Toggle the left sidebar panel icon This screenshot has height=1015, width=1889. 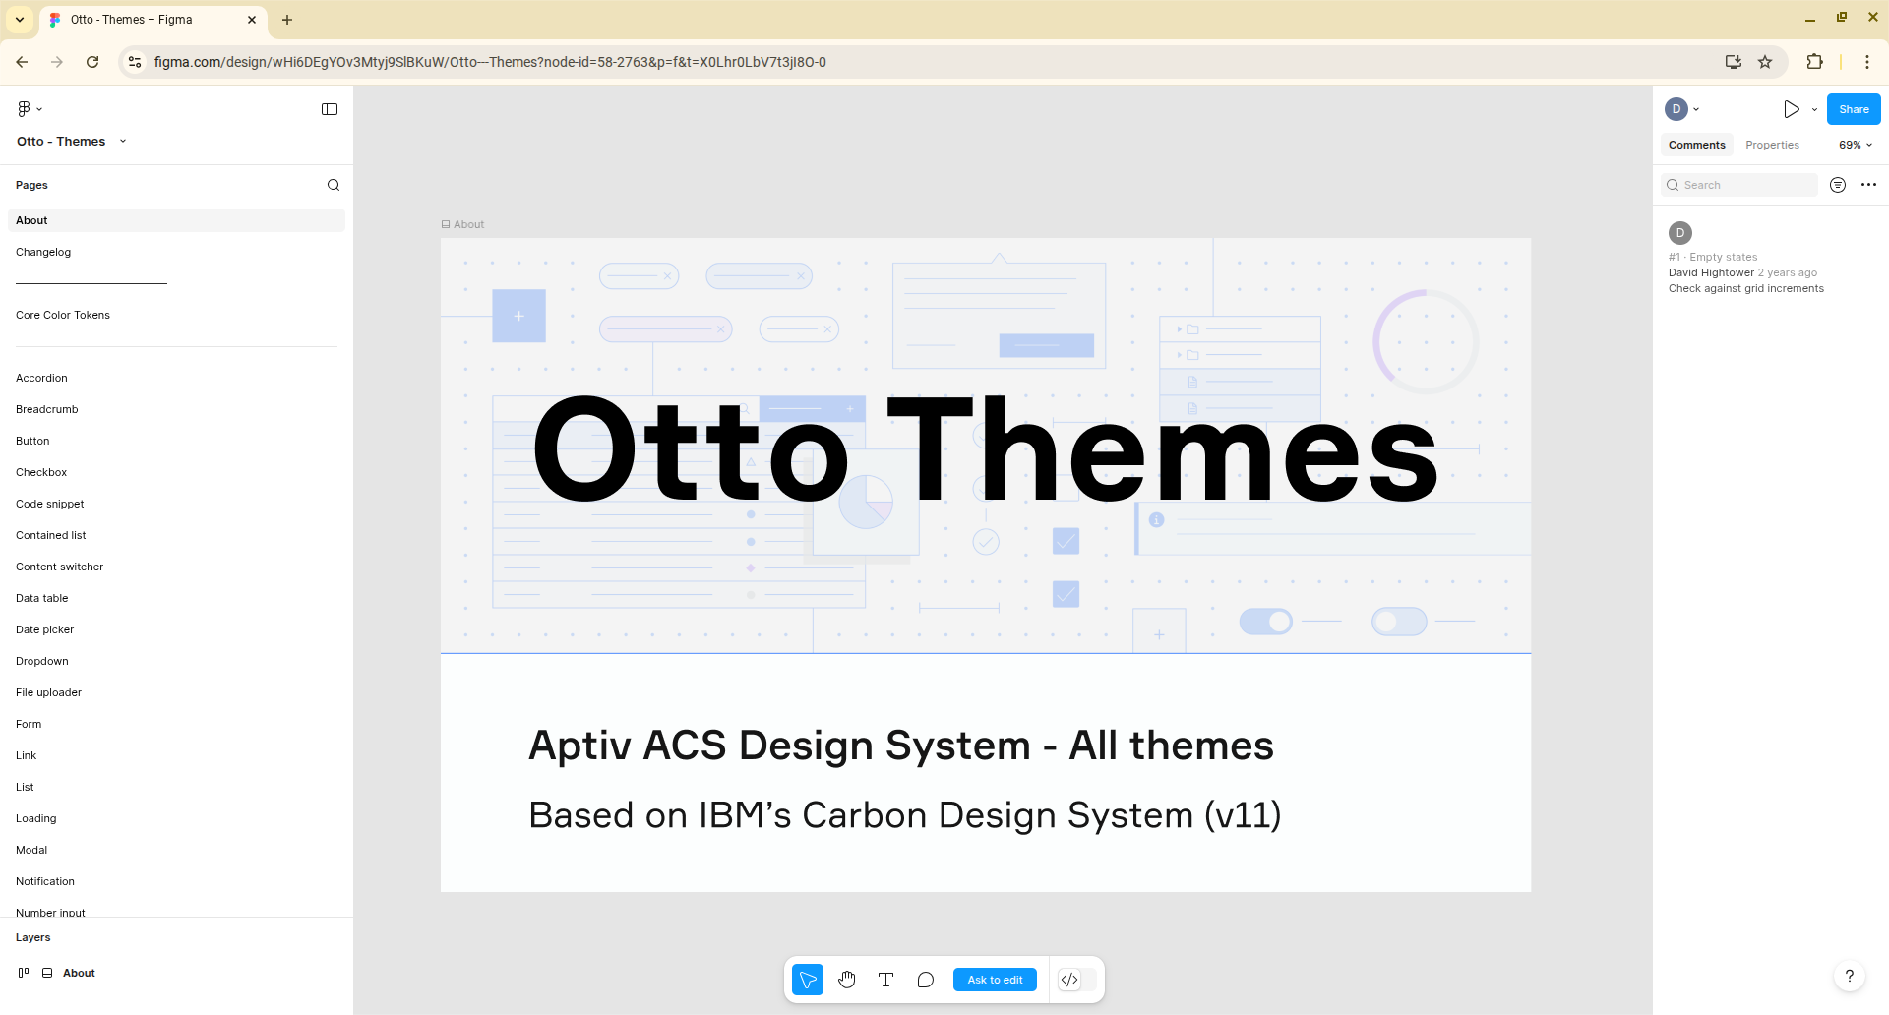point(330,109)
